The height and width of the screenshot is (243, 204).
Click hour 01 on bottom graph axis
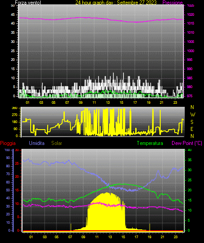point(31,237)
